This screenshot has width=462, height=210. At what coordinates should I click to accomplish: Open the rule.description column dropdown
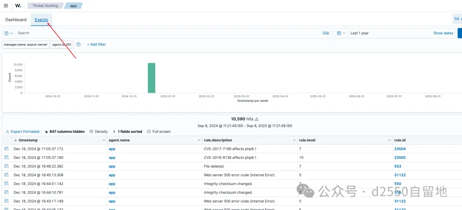[x=294, y=140]
